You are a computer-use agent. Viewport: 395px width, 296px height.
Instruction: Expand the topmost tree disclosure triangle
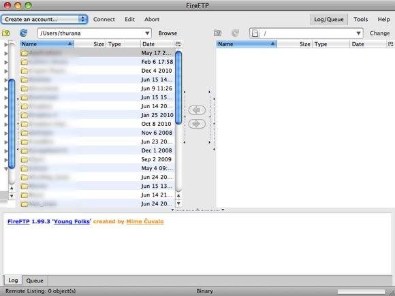coord(6,44)
